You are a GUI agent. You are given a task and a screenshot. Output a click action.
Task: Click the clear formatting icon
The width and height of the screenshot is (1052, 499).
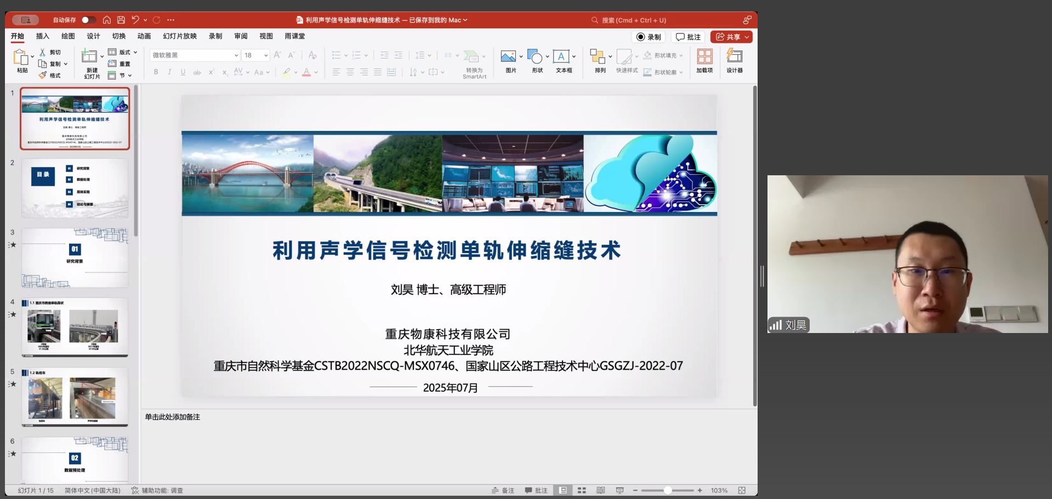click(x=312, y=55)
